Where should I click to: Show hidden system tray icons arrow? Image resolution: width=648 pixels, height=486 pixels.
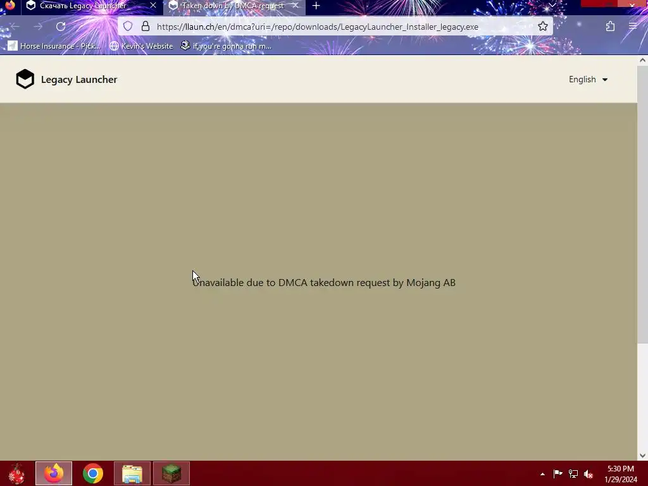point(542,474)
